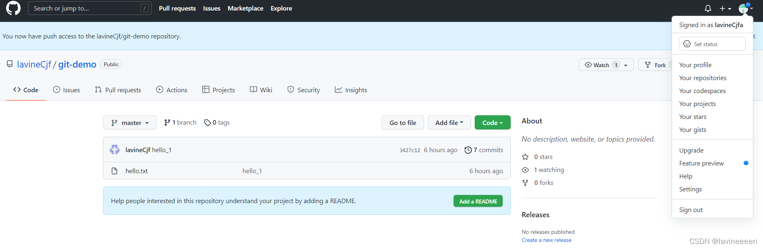Open the master branch selector
This screenshot has height=248, width=763.
click(130, 123)
